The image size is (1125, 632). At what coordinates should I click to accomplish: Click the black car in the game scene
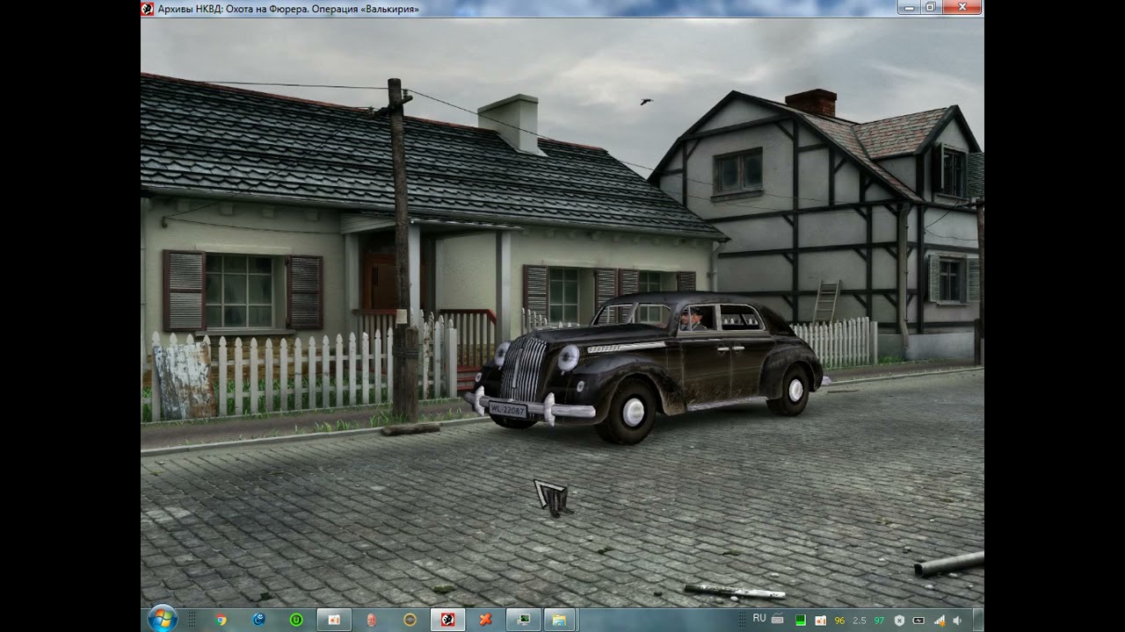646,367
